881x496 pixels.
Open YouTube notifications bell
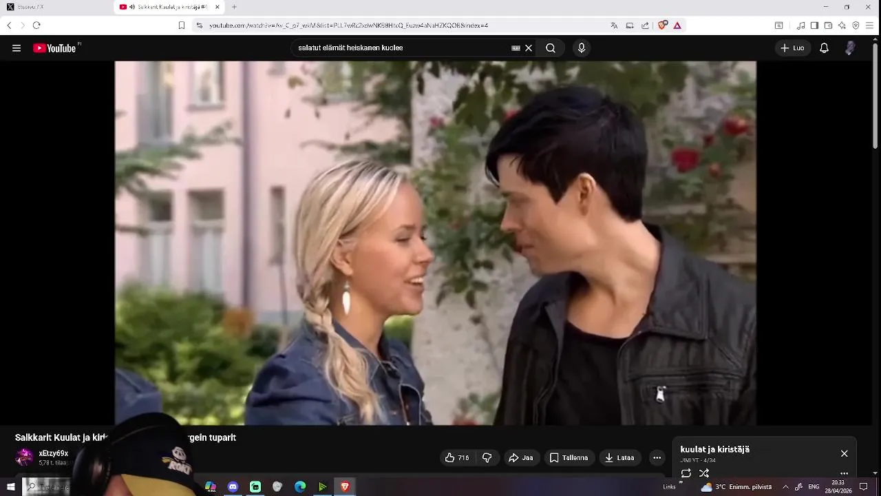pyautogui.click(x=824, y=48)
